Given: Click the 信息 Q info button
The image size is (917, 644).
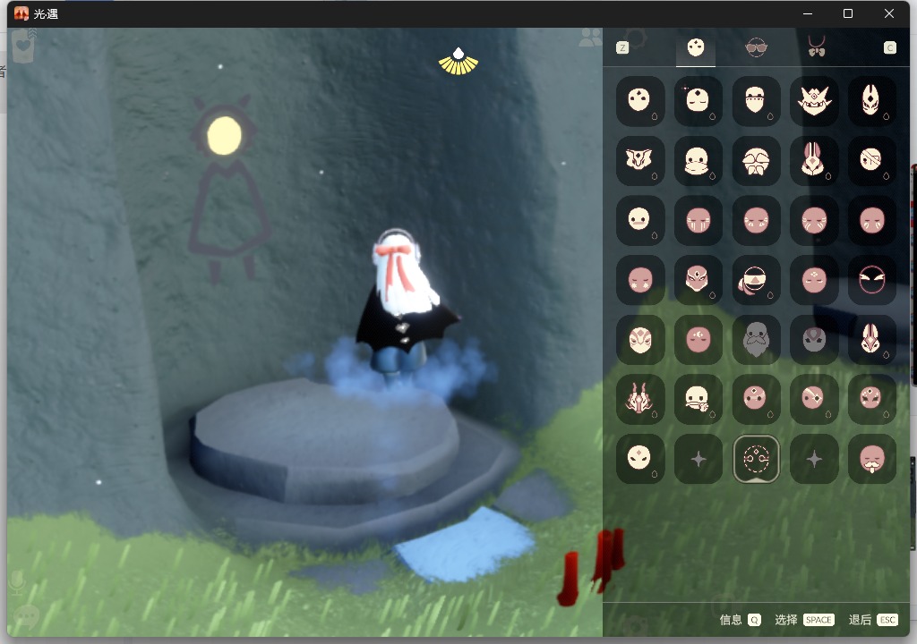Looking at the screenshot, I should [741, 620].
